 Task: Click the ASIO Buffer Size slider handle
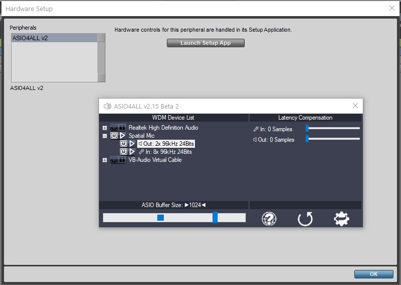215,218
